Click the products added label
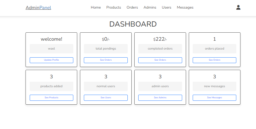This screenshot has height=129, width=256. pos(51,86)
